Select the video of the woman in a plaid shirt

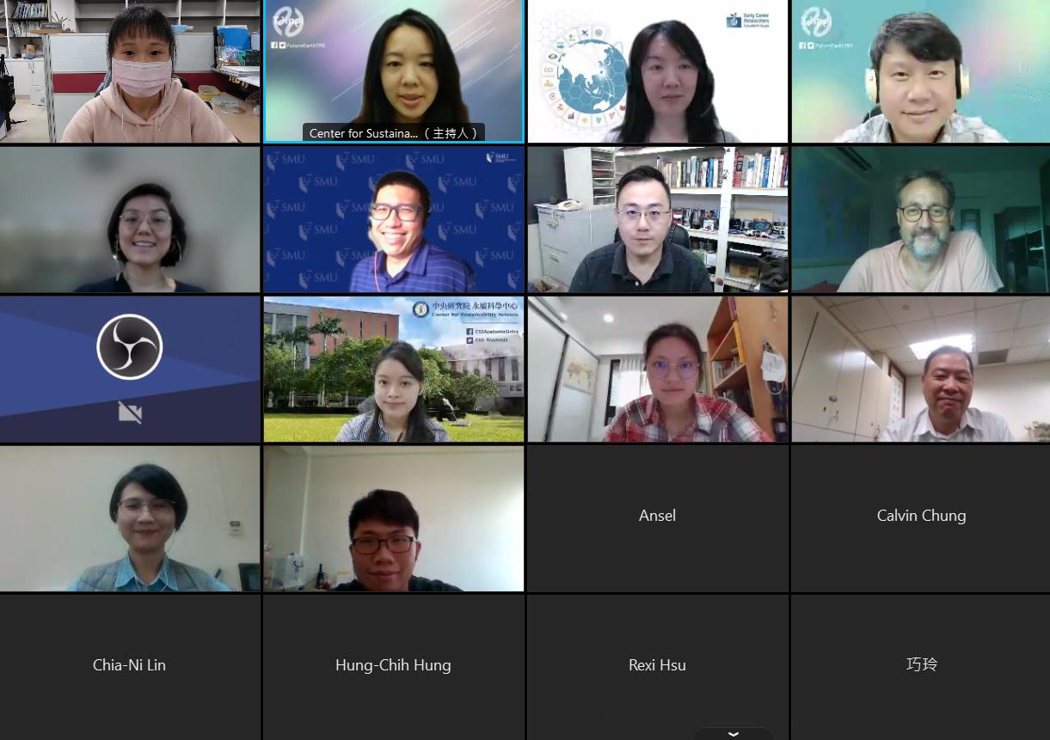point(657,369)
